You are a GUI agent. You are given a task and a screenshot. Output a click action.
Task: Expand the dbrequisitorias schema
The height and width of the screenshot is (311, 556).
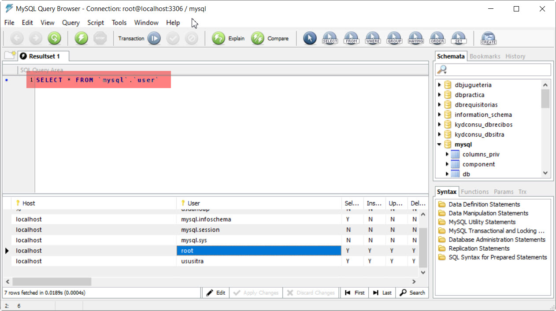(x=439, y=105)
